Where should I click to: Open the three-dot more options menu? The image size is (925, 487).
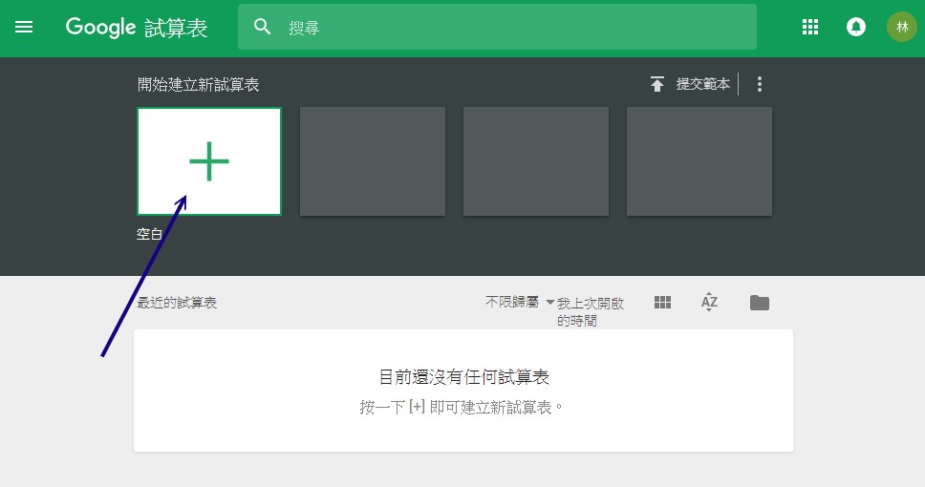click(x=760, y=84)
